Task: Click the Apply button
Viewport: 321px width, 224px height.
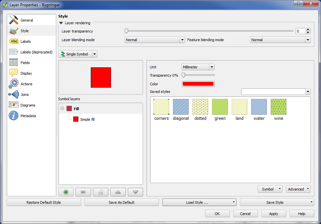Action: pos(274,213)
